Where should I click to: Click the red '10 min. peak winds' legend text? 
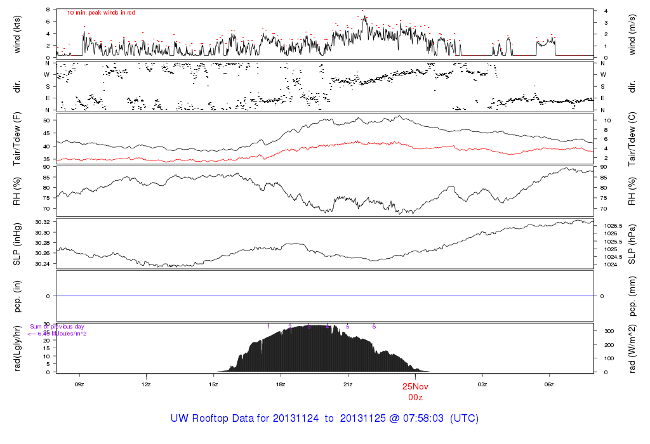pyautogui.click(x=101, y=13)
